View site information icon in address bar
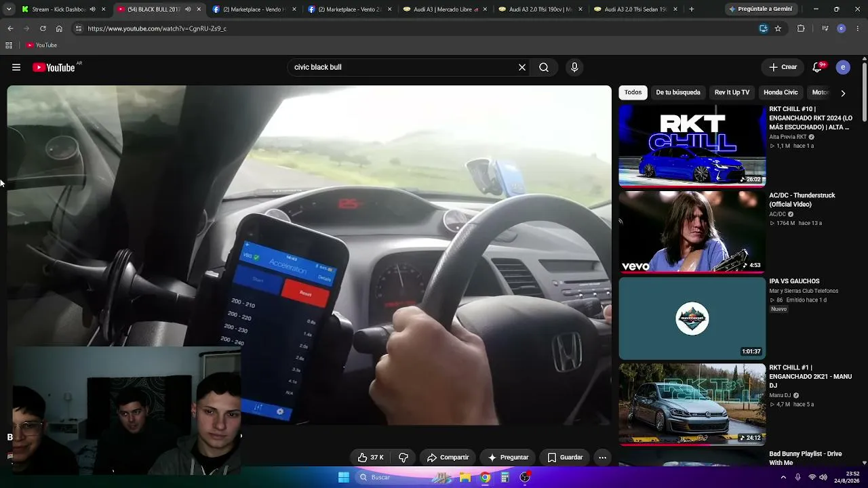868x488 pixels. (x=78, y=28)
